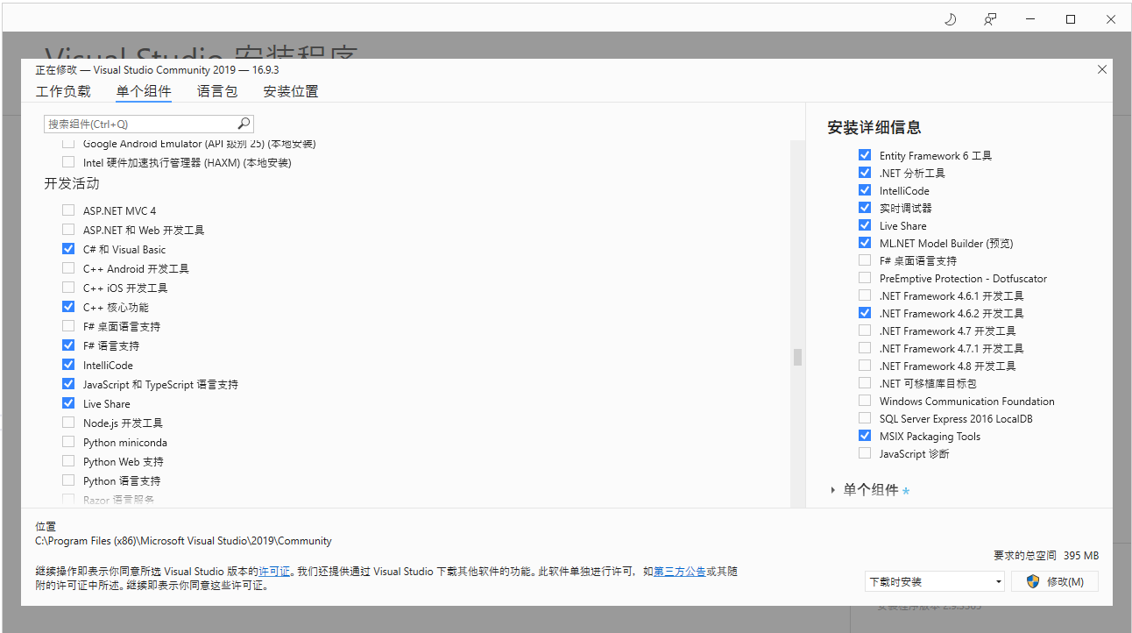Check C++ Android 开发工具
This screenshot has height=633, width=1132.
[68, 268]
